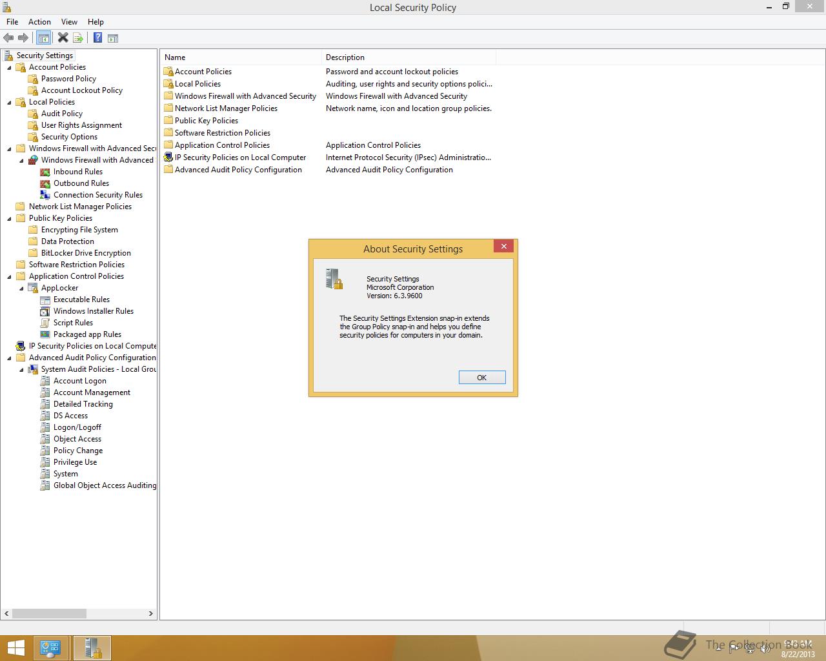
Task: Click the Forward arrow toolbar icon
Action: coord(23,38)
